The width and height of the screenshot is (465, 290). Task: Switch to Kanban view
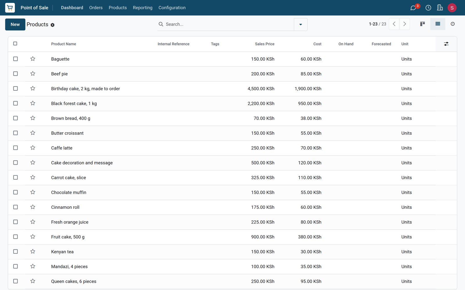(423, 24)
